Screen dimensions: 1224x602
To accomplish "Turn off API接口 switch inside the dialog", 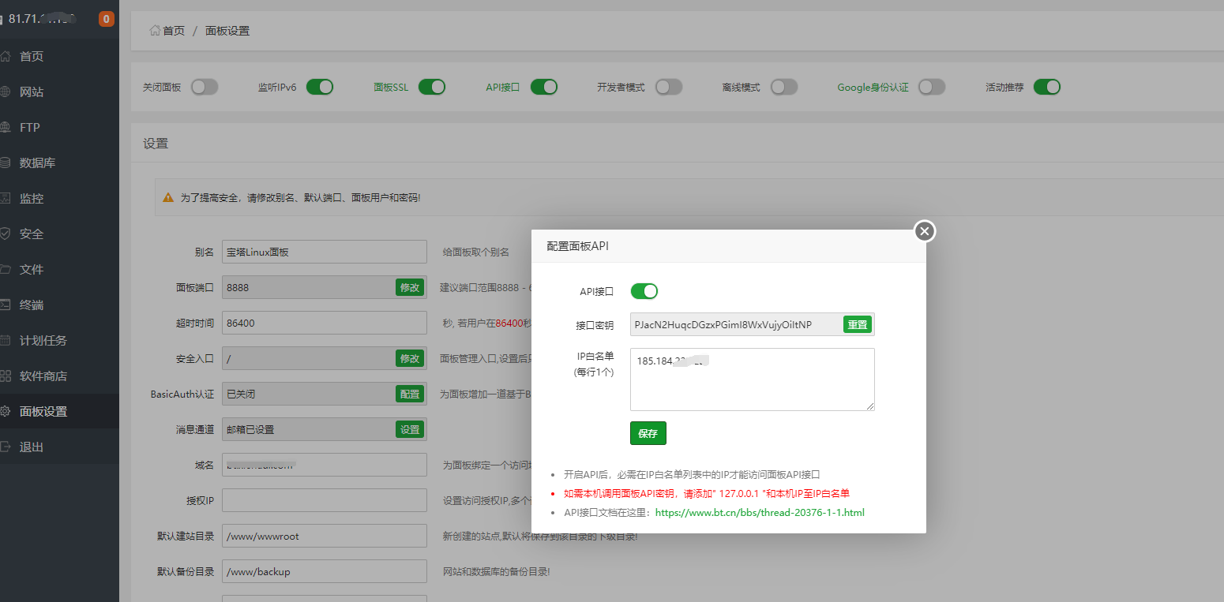I will click(644, 291).
